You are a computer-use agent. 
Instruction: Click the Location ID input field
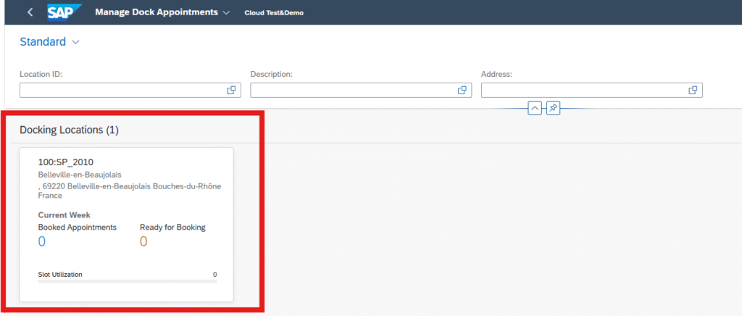tap(130, 91)
